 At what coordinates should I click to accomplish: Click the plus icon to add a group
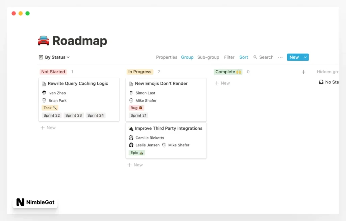coord(303,72)
